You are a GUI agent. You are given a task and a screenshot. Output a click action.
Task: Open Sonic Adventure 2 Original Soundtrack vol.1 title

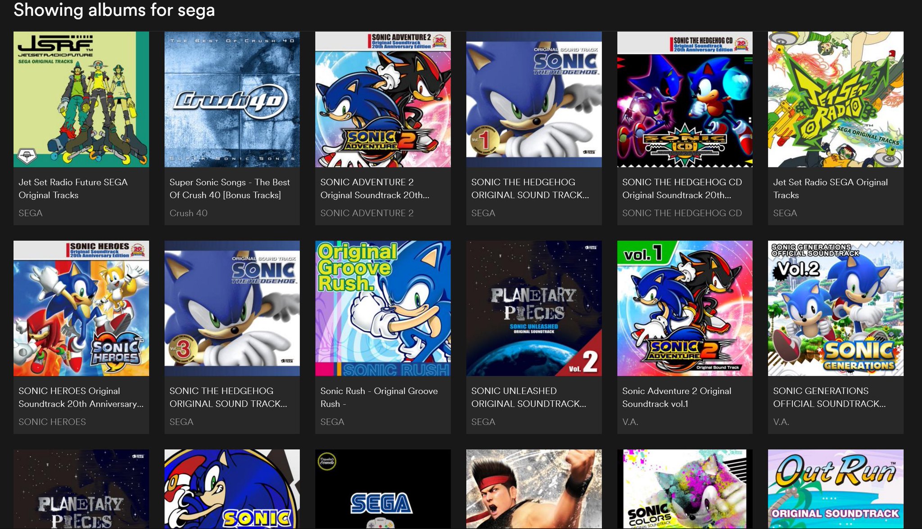point(677,398)
